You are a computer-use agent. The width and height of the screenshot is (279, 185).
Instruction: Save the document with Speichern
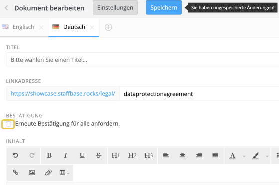(x=164, y=7)
